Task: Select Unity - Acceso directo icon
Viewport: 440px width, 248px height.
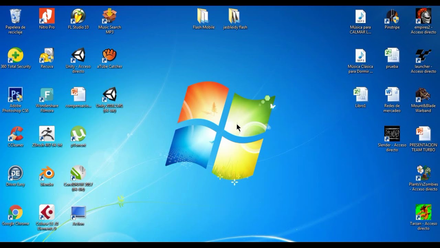Action: click(x=78, y=55)
